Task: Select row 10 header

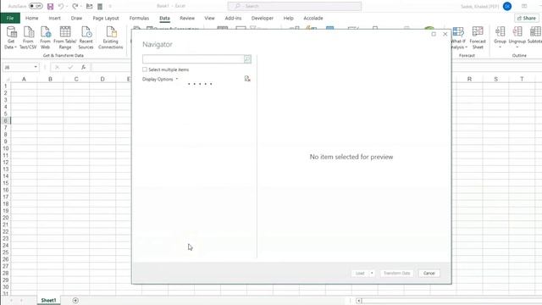Action: click(x=6, y=148)
